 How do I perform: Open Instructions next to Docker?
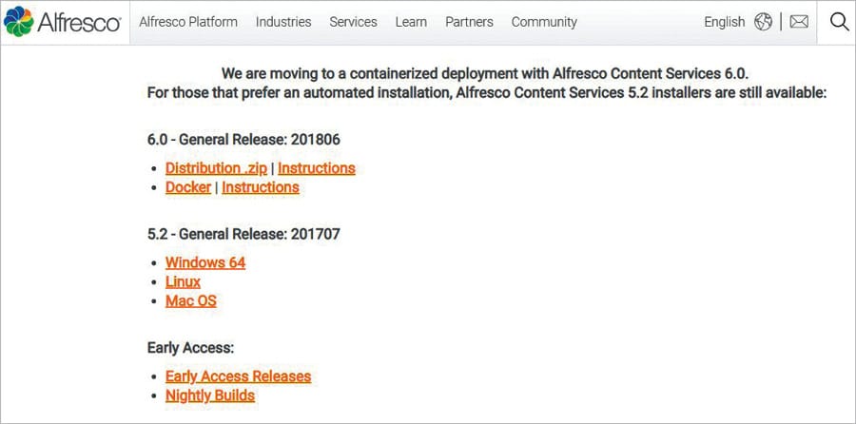[260, 187]
